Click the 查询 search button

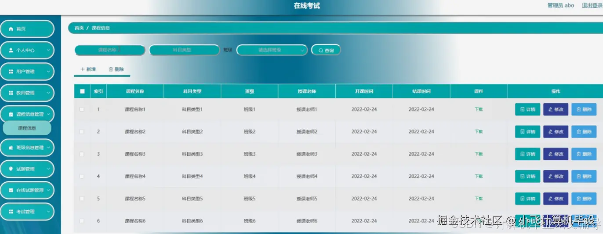pyautogui.click(x=326, y=50)
